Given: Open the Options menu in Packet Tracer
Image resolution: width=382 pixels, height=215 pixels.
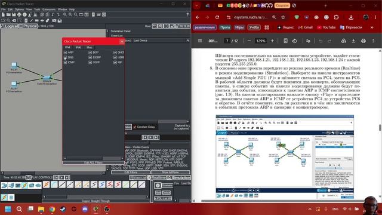Looking at the screenshot, I should (x=19, y=10).
